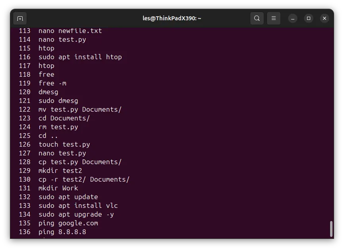Click the 'ping google.com' history entry
Image resolution: width=344 pixels, height=250 pixels.
(x=58, y=223)
